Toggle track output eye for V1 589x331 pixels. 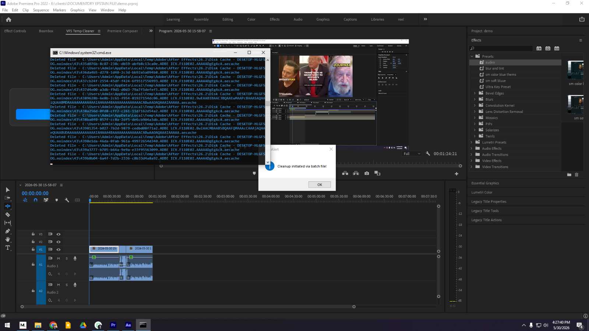pyautogui.click(x=58, y=250)
